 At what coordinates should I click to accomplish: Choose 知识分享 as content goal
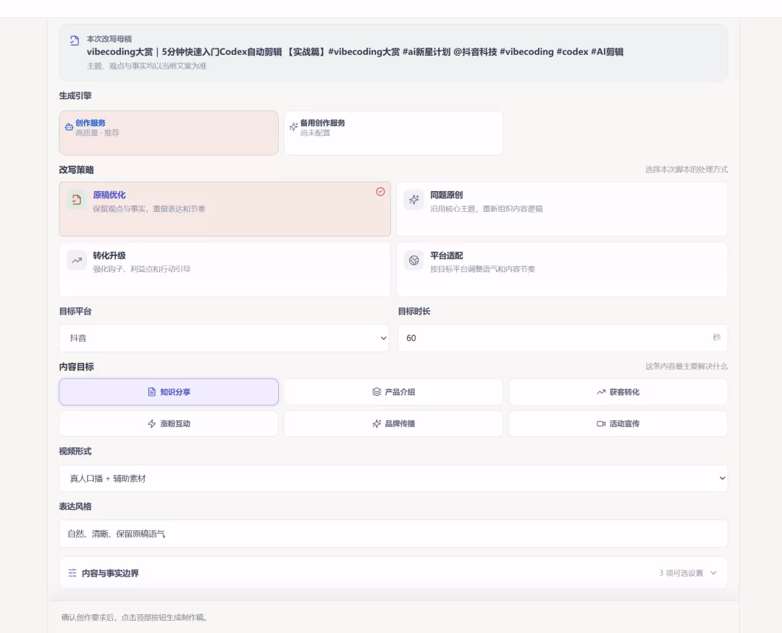(169, 392)
